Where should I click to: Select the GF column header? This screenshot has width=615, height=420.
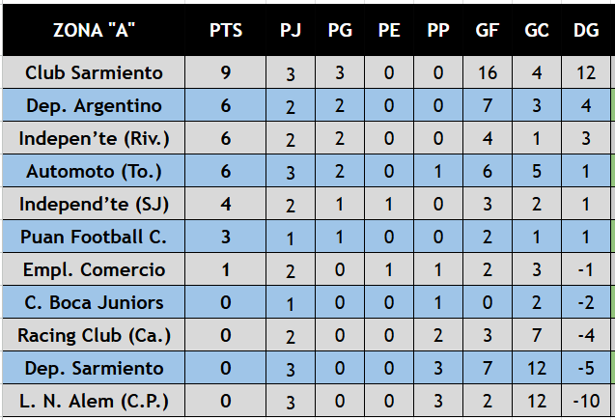click(x=488, y=30)
